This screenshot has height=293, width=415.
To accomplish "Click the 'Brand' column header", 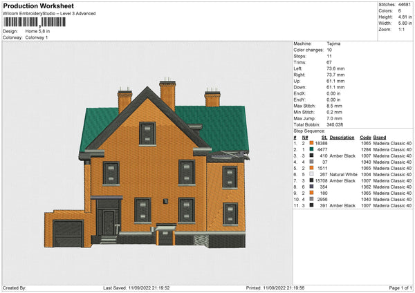I will pos(380,138).
